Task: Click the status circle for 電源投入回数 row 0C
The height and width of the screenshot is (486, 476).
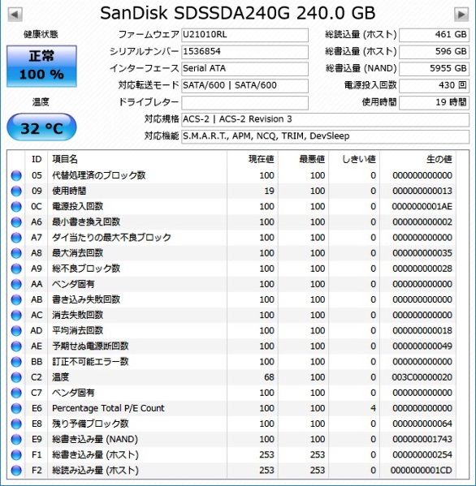Action: tap(16, 206)
